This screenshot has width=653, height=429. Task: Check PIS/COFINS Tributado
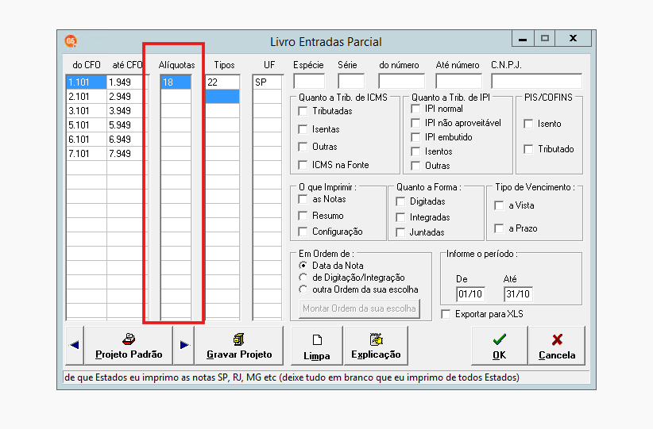(x=528, y=149)
